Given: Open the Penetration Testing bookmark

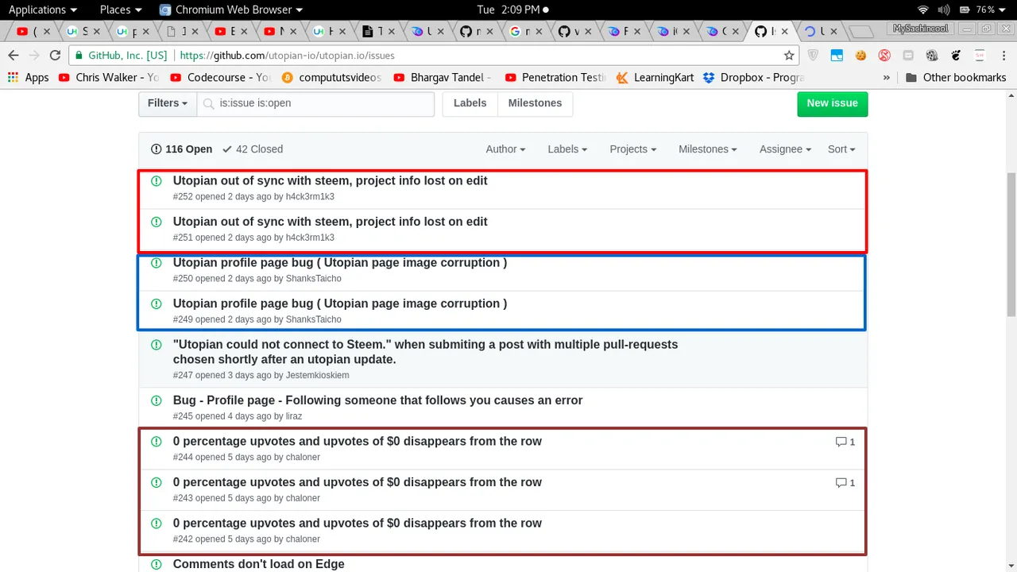Looking at the screenshot, I should [555, 77].
